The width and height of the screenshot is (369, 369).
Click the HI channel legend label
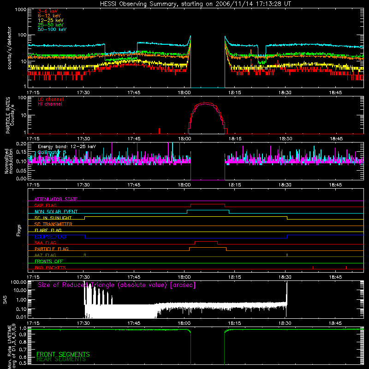pyautogui.click(x=50, y=104)
